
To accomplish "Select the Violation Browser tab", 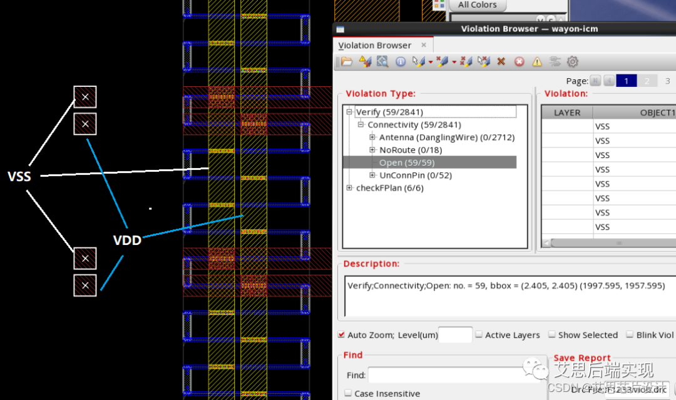I will pos(375,45).
